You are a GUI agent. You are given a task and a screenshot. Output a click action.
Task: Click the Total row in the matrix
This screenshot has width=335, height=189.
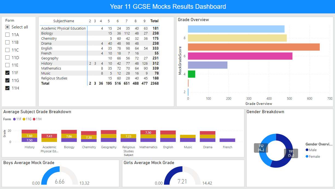45,83
